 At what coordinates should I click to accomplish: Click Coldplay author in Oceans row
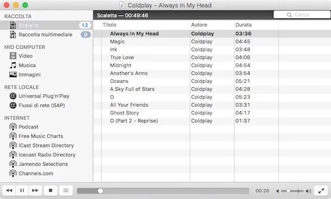tap(202, 81)
